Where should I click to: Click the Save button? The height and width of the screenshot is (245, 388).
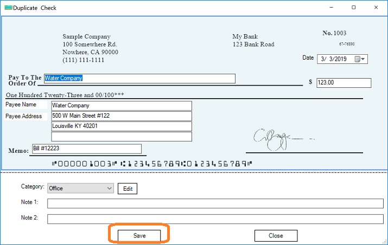pyautogui.click(x=139, y=236)
